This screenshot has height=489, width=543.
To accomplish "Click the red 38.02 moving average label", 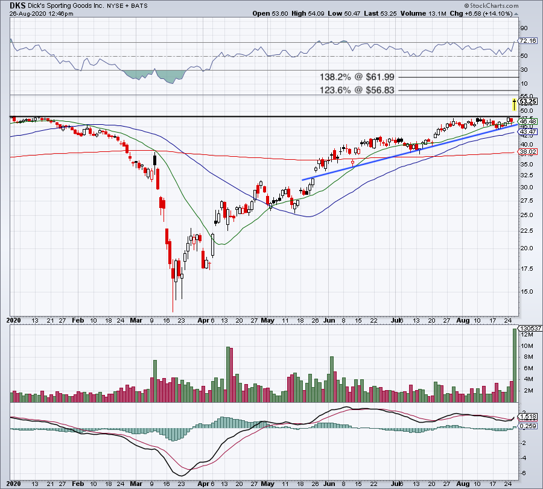I will [528, 151].
